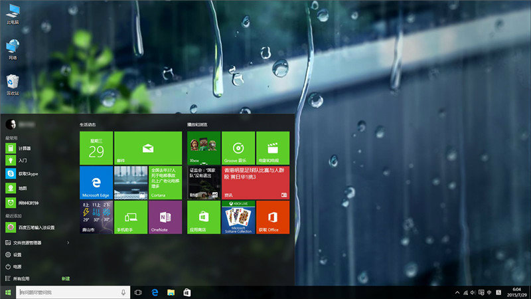Launch the 电影和电视 tile
Image resolution: width=531 pixels, height=299 pixels.
coord(272,148)
